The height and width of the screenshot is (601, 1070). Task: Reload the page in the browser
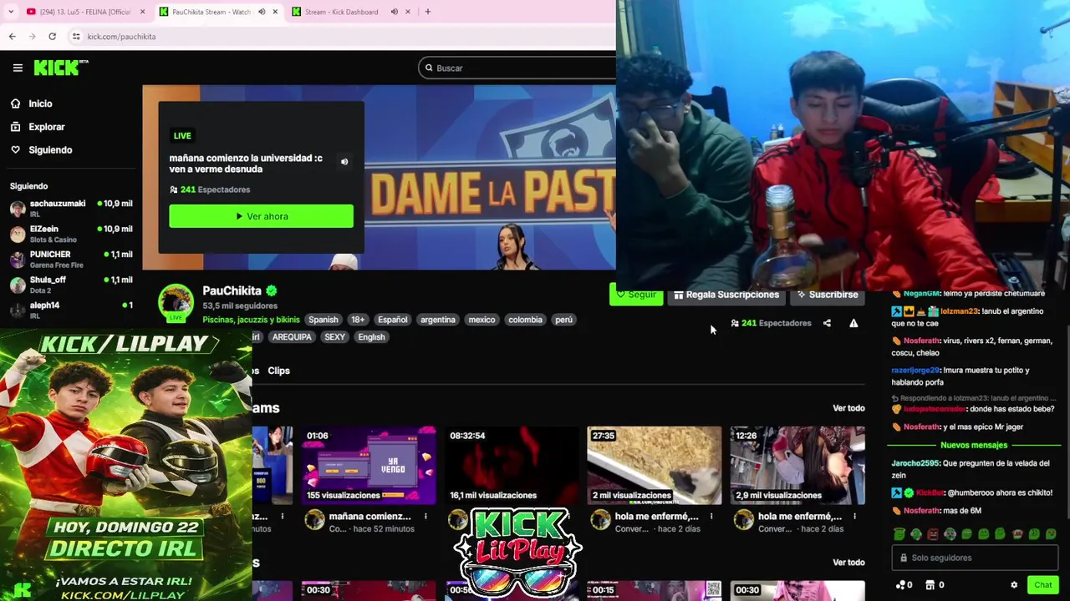pyautogui.click(x=52, y=36)
